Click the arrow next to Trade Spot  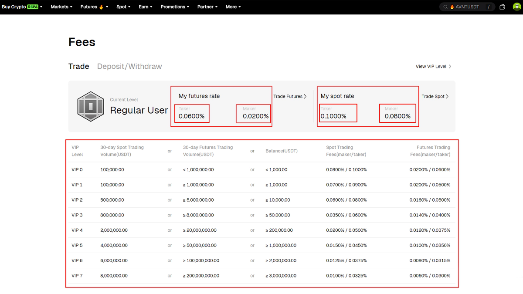click(x=447, y=96)
